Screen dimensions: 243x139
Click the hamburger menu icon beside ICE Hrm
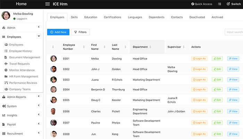click(48, 4)
